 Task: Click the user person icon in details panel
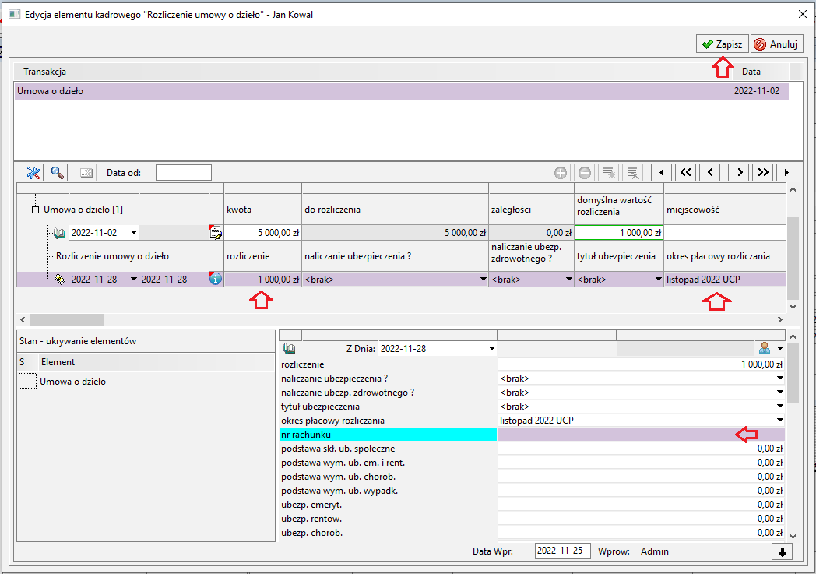coord(765,347)
